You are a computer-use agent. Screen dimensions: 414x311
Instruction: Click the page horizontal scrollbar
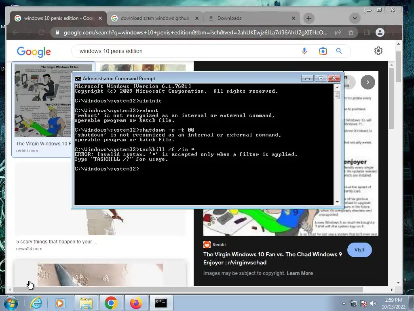point(188,290)
